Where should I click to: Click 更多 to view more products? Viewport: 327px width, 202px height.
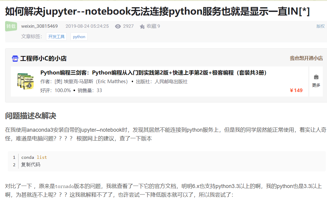(316, 85)
